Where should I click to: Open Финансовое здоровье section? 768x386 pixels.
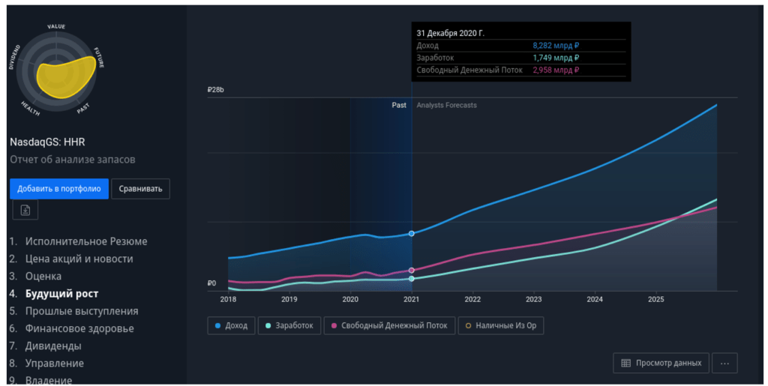click(79, 328)
